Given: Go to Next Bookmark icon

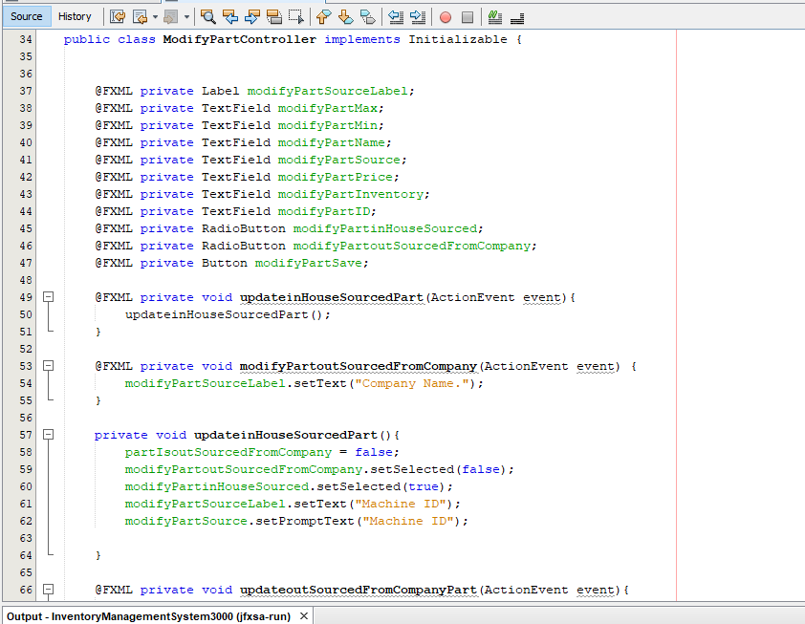Looking at the screenshot, I should pos(345,17).
